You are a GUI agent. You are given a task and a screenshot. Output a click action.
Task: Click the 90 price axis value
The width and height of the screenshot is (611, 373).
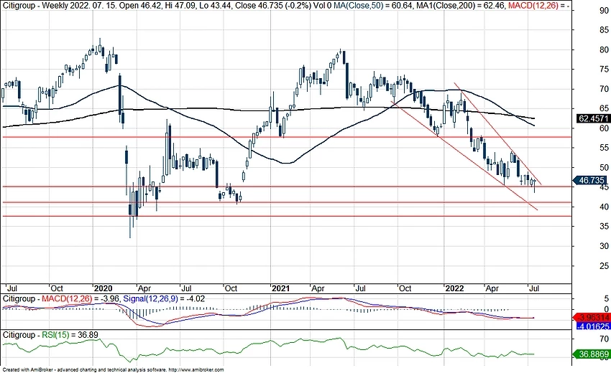coord(604,11)
